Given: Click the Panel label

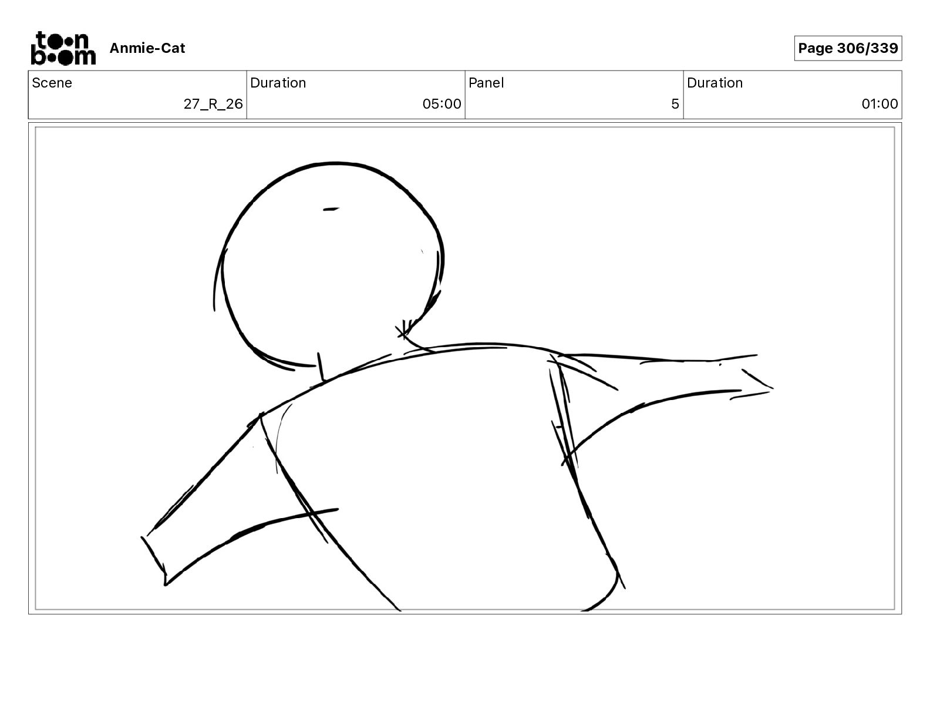Looking at the screenshot, I should pos(486,83).
